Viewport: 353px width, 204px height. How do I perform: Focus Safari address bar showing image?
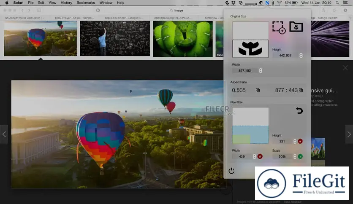pos(176,11)
